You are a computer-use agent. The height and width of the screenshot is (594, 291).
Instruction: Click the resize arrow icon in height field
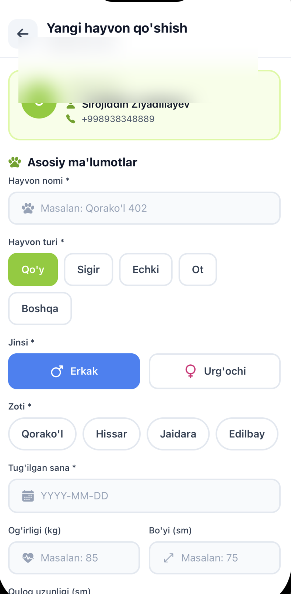pyautogui.click(x=169, y=558)
